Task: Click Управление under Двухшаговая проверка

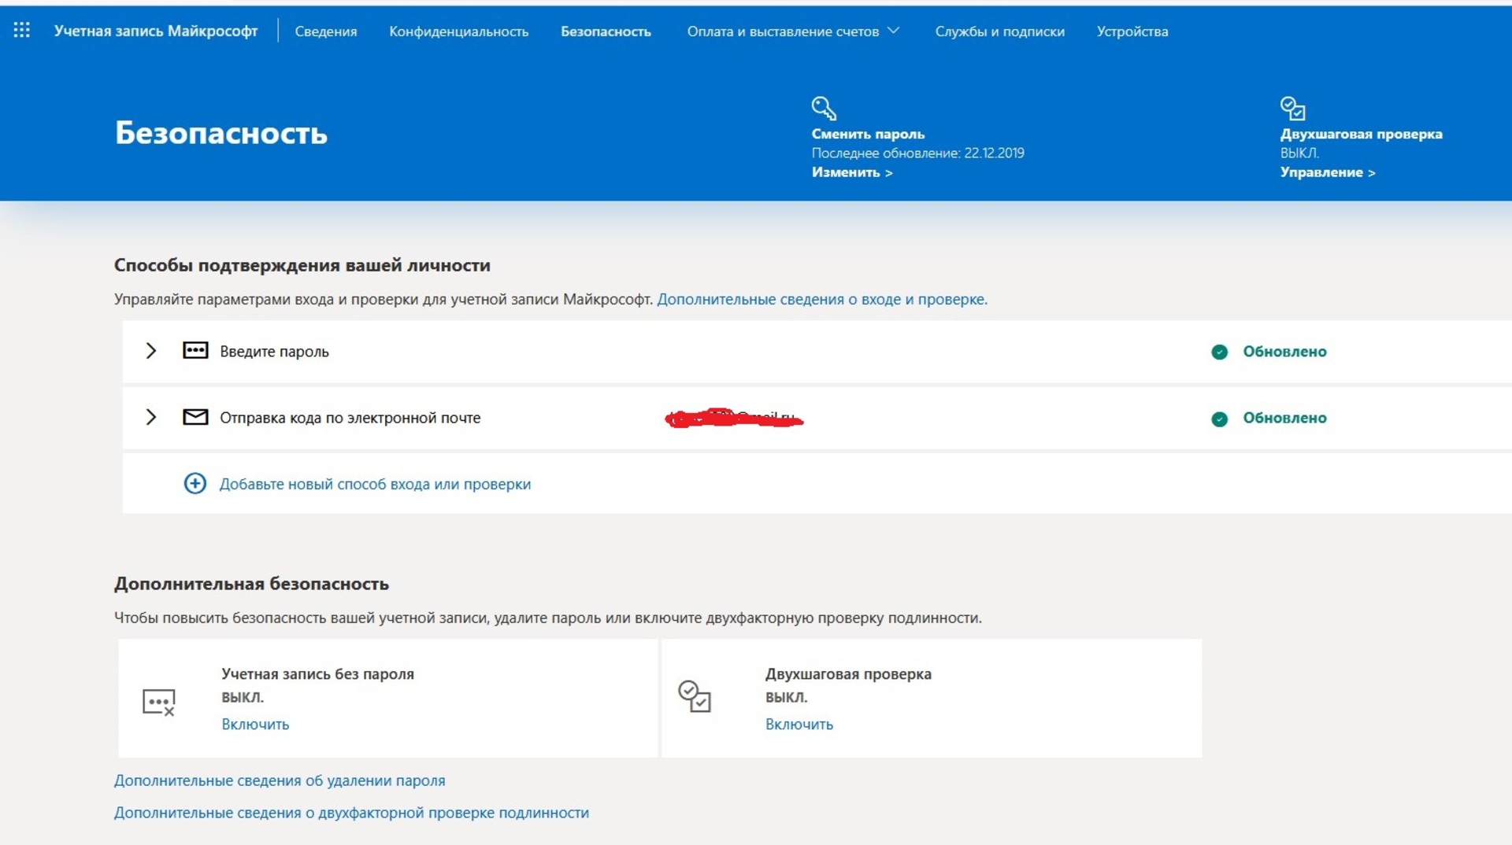Action: click(x=1328, y=172)
